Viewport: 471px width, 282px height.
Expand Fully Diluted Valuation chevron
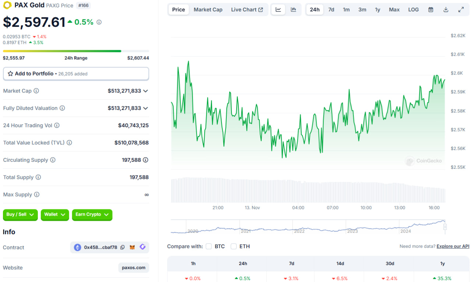146,108
